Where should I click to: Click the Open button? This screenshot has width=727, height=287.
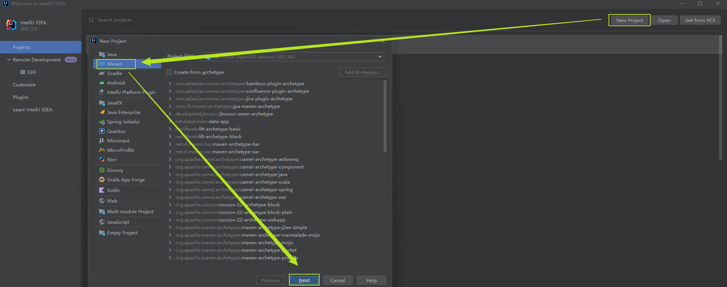(x=664, y=20)
